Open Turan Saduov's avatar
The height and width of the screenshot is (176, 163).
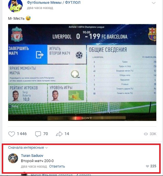point(13,158)
